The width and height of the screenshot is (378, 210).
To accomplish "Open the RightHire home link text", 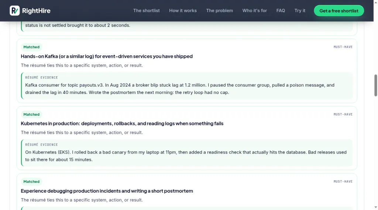I will point(36,11).
